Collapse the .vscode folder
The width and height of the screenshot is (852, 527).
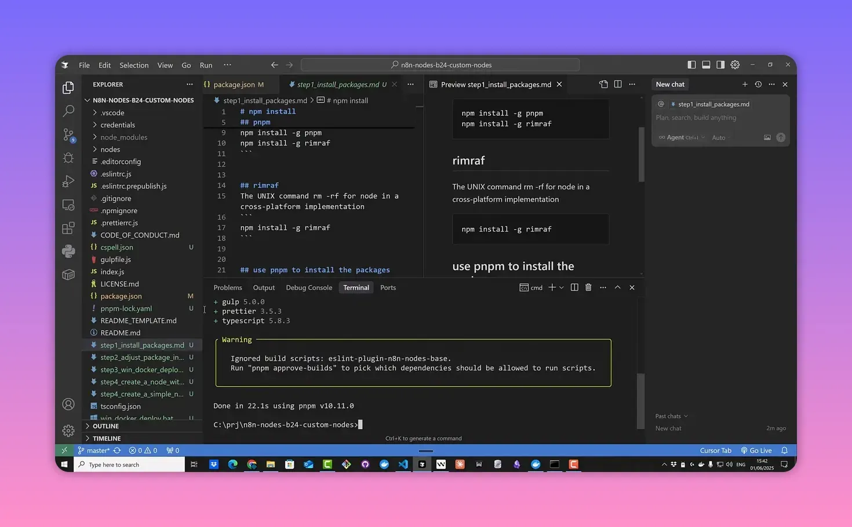(114, 112)
